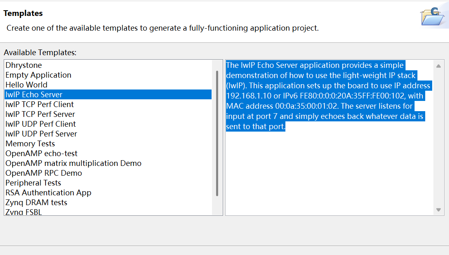Select OpenAMP matrix multiplication Demo

(x=108, y=163)
